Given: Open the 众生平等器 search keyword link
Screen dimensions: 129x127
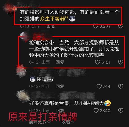Looking at the screenshot, I should 52,19.
